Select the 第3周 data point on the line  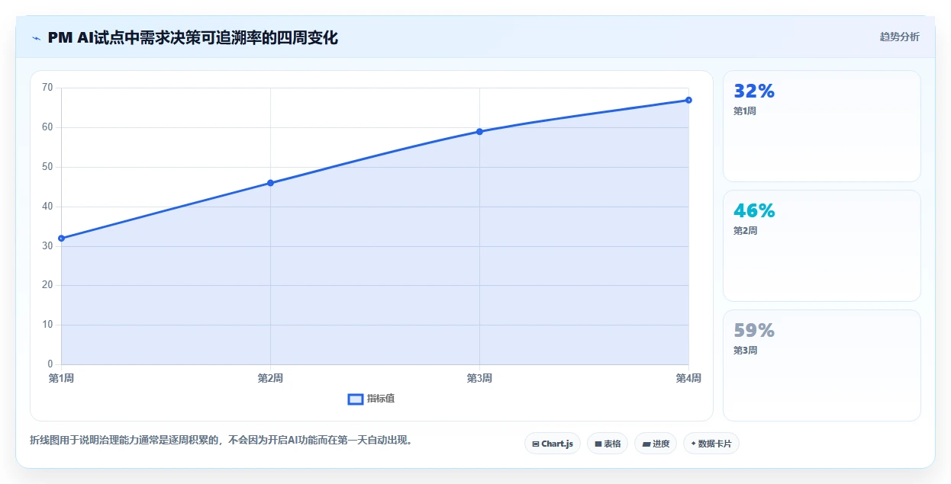tap(479, 132)
